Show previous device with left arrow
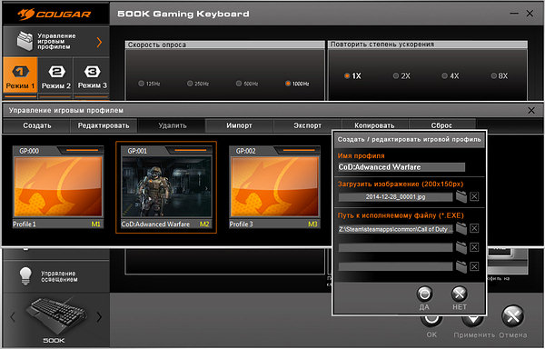 (13, 316)
